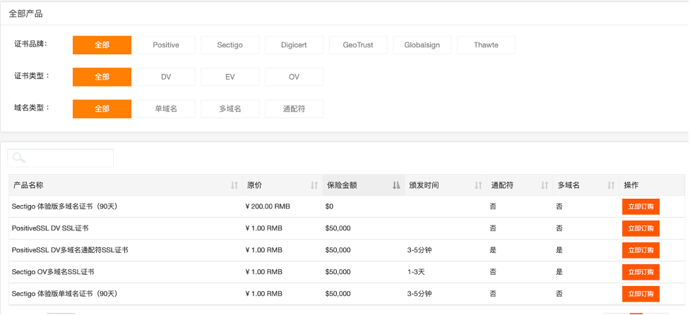Click sort icon in 产品名称 column header
The image size is (690, 315).
234,185
